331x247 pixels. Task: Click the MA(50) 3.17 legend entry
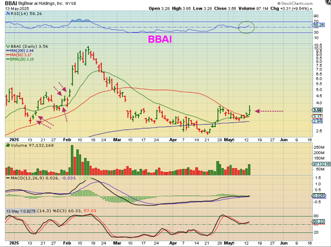coord(18,55)
